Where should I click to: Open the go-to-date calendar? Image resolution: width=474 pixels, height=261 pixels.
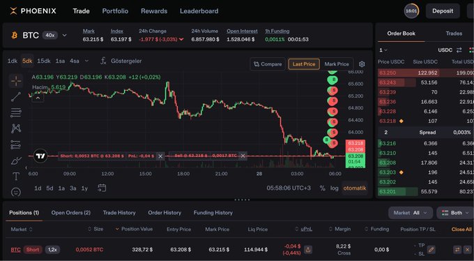tap(102, 188)
